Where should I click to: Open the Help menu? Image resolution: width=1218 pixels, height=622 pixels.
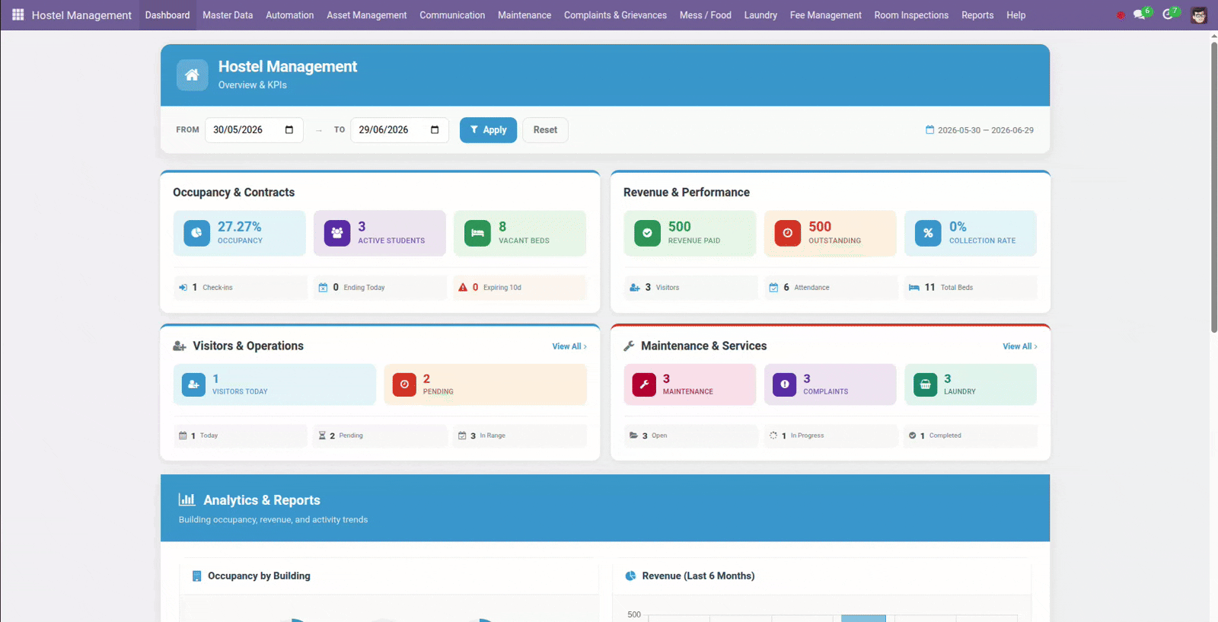pos(1016,15)
